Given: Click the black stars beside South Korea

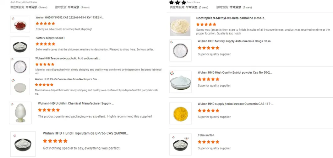Looking at the screenshot, I should coord(177,3).
